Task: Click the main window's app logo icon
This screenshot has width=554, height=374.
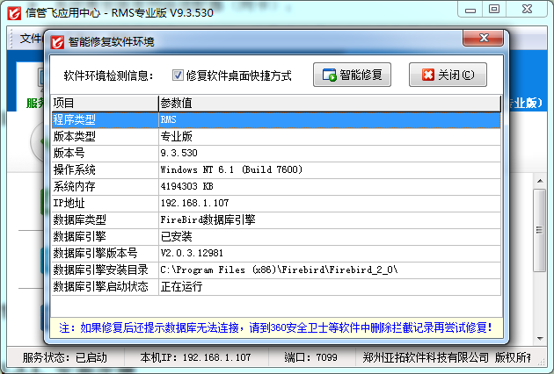Action: click(12, 11)
